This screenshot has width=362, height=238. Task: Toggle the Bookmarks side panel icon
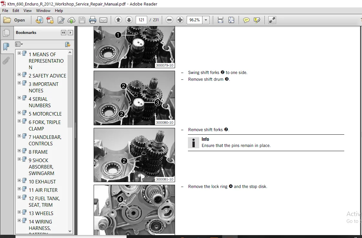coord(6,47)
